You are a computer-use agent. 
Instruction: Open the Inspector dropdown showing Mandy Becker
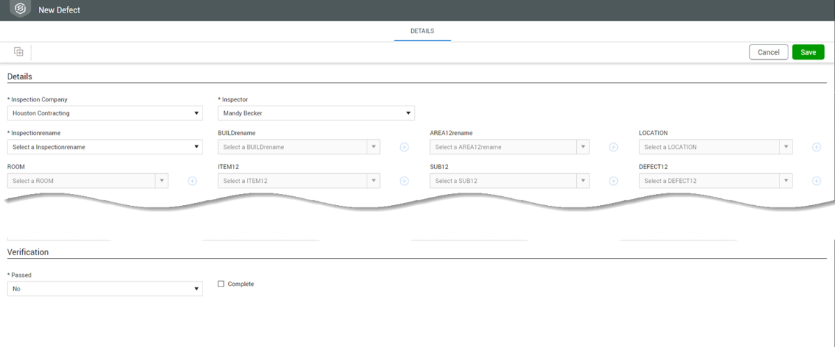(316, 113)
